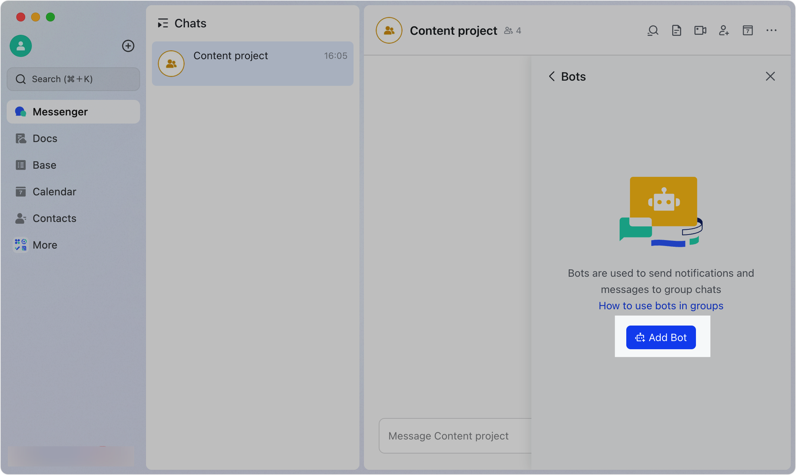Screen dimensions: 796x475
Task: Open Base from the sidebar
Action: coord(44,165)
